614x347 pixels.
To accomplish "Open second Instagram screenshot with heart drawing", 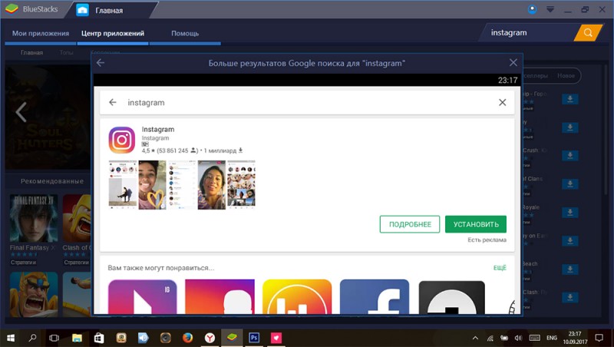I will tap(152, 184).
